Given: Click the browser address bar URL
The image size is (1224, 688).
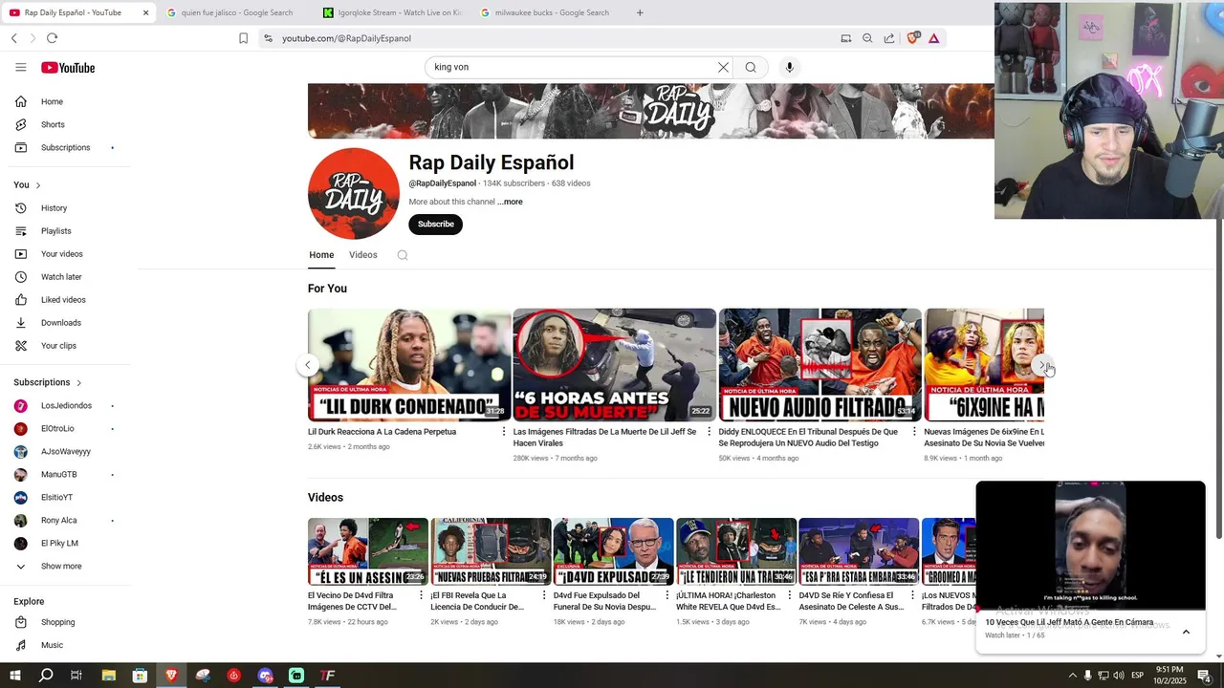Looking at the screenshot, I should (x=346, y=38).
